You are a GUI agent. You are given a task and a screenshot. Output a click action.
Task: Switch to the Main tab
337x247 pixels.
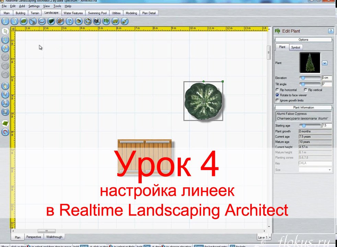coord(7,13)
